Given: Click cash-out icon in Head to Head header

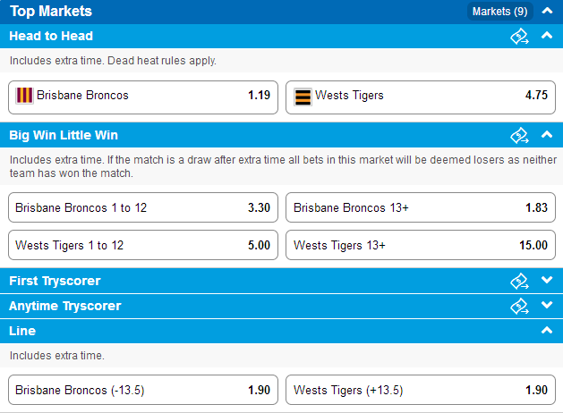Looking at the screenshot, I should pos(519,37).
